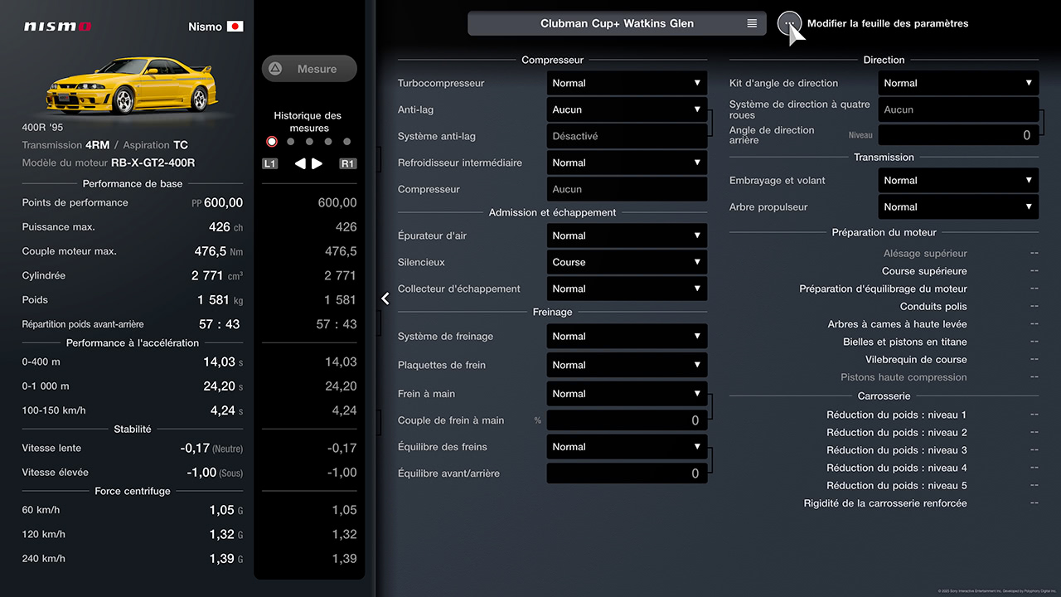The image size is (1061, 597).
Task: Click the Équilibre avant/arrière value field
Action: (627, 473)
